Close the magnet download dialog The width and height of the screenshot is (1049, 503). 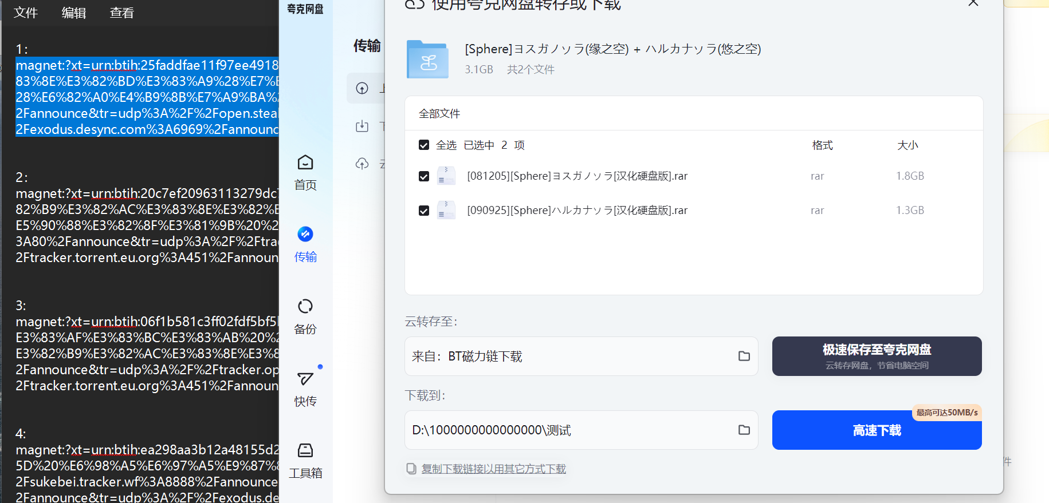973,3
